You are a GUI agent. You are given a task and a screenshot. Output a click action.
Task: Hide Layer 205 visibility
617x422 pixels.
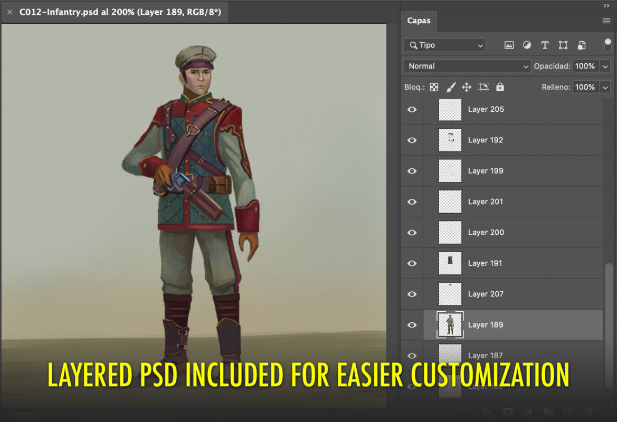pos(412,109)
